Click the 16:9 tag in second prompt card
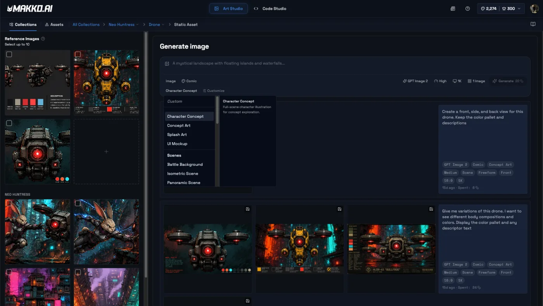Image resolution: width=543 pixels, height=306 pixels. pyautogui.click(x=448, y=280)
